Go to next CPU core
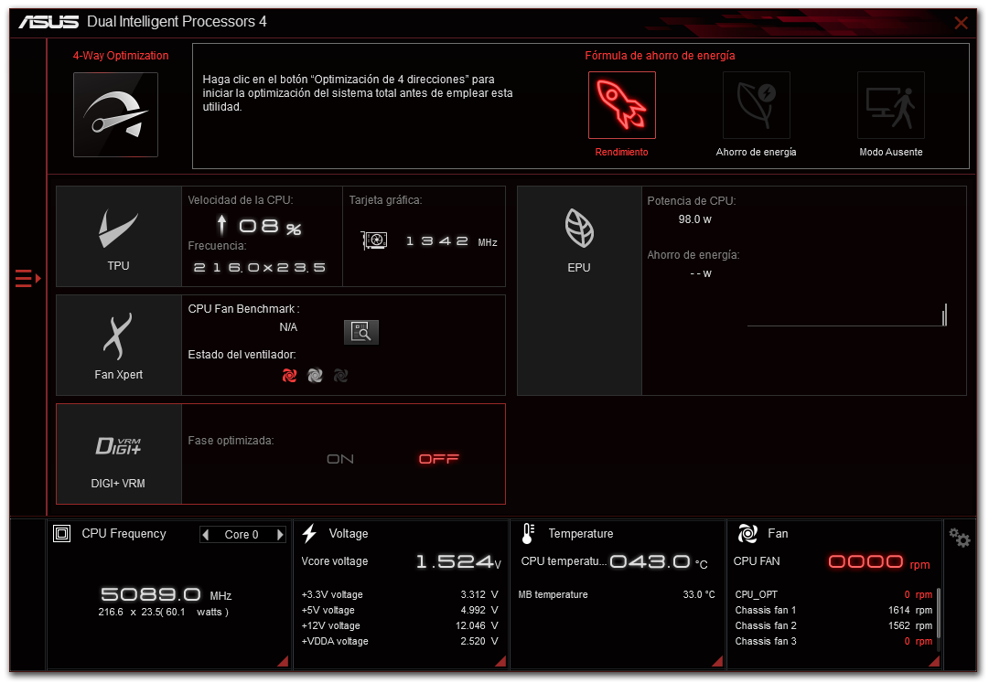989x683 pixels. [x=280, y=534]
